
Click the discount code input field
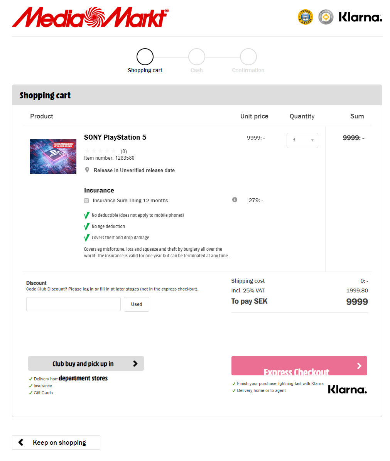(73, 304)
